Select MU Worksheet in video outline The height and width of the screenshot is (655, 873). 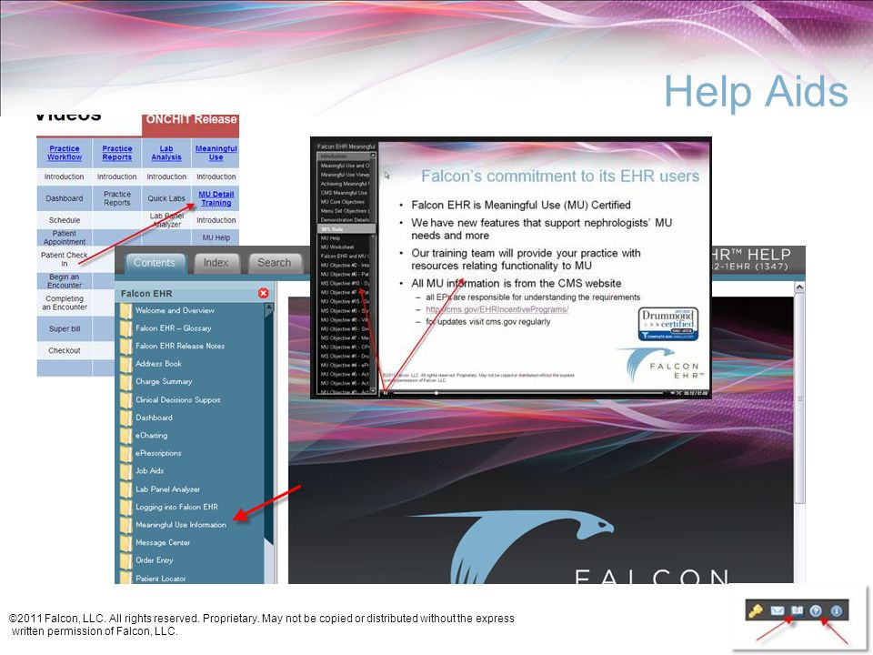[338, 247]
